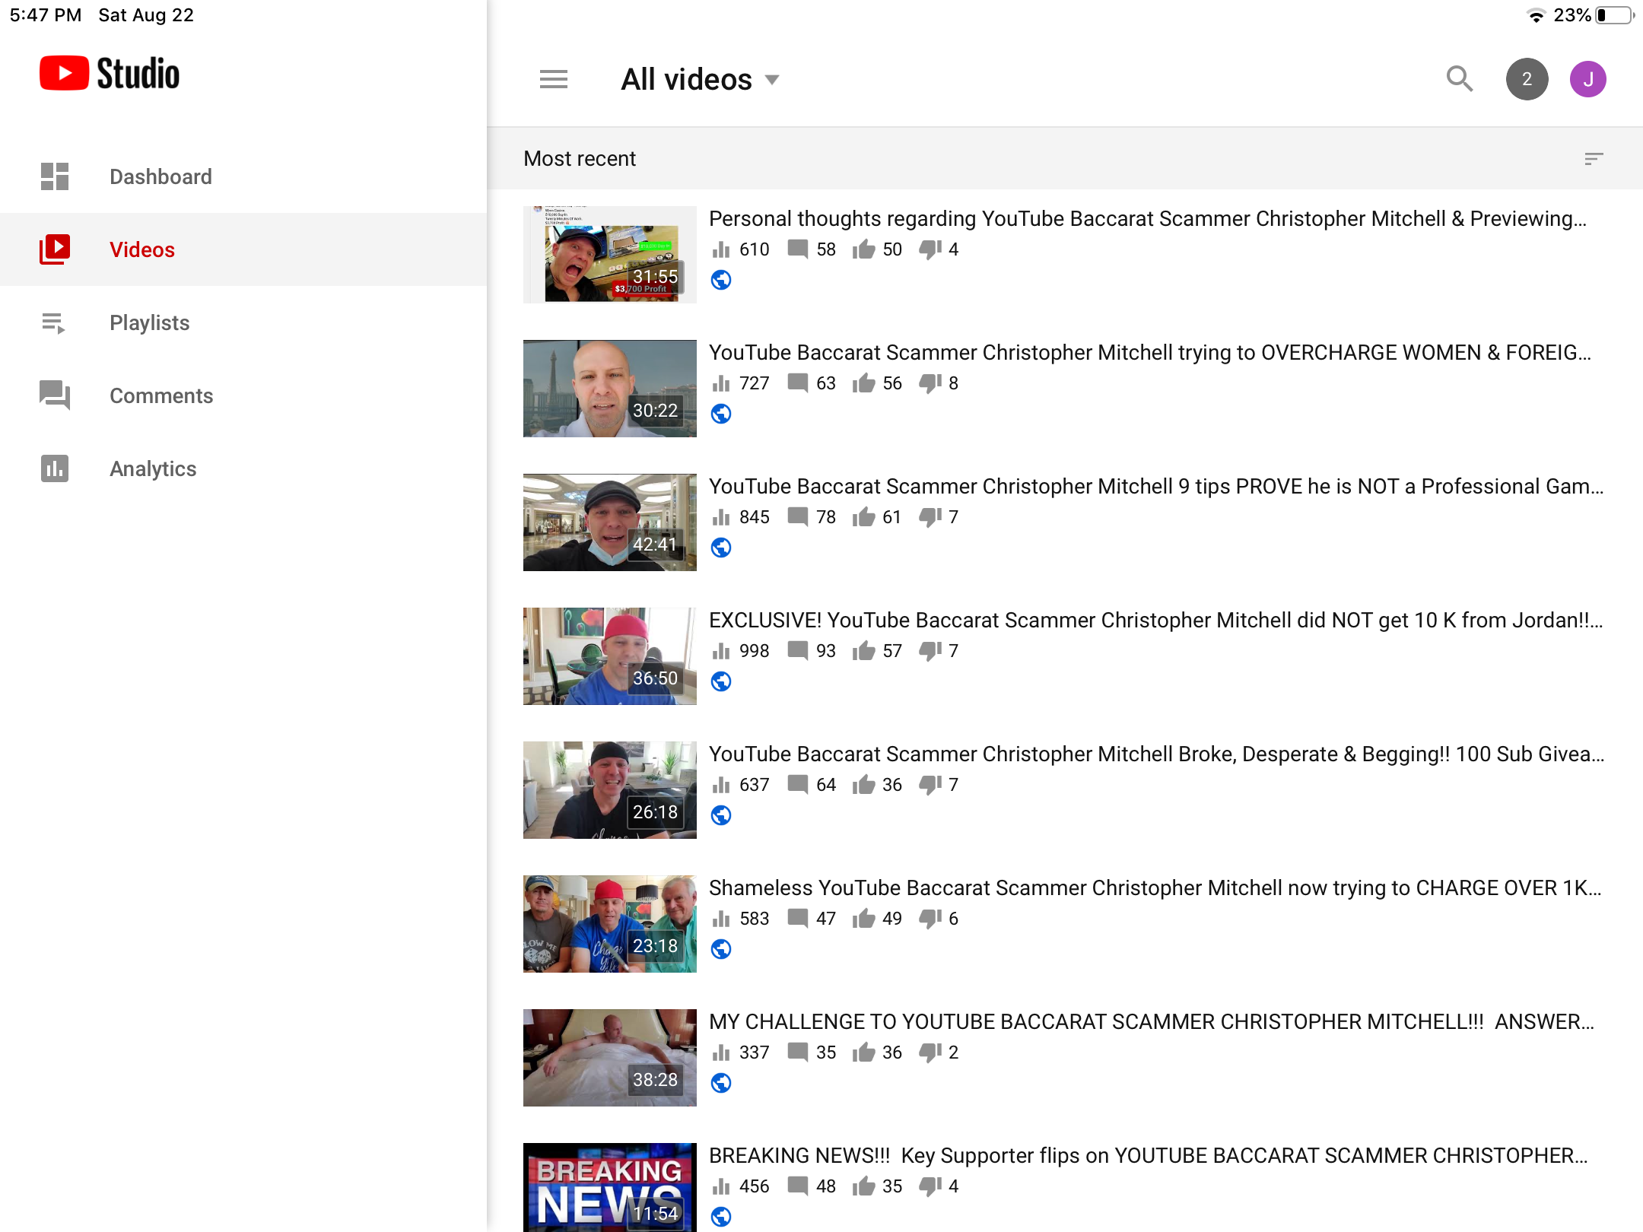Open Playlists in sidebar

[243, 322]
